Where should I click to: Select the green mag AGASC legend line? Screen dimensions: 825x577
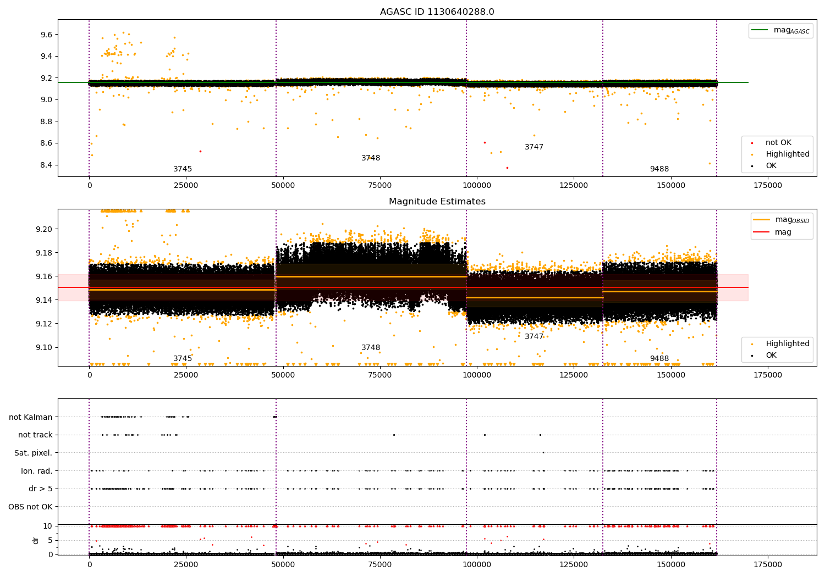760,30
